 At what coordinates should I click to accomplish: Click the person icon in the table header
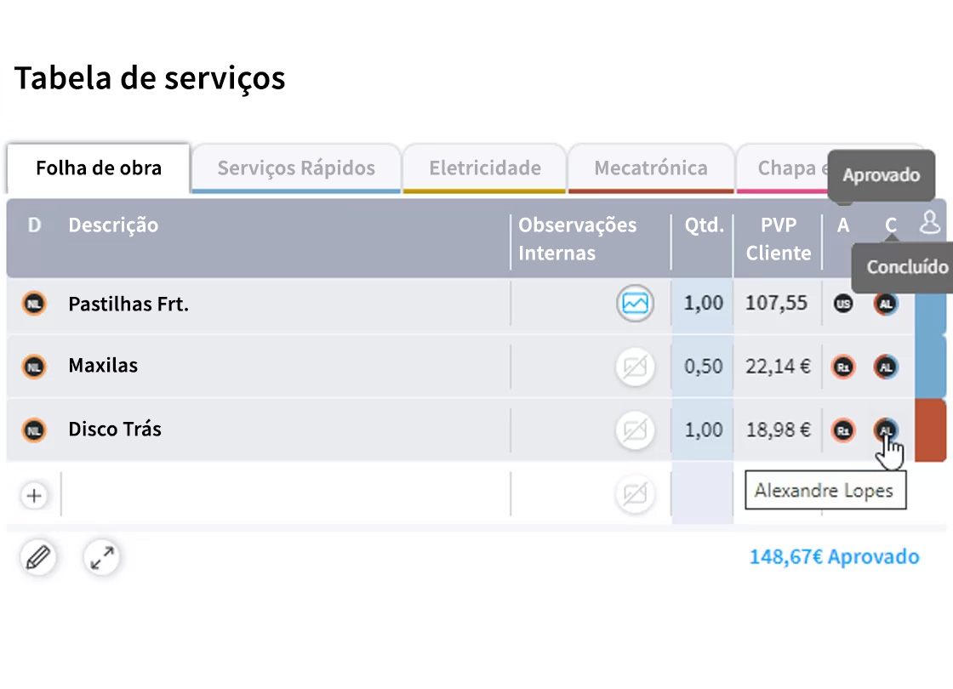929,223
